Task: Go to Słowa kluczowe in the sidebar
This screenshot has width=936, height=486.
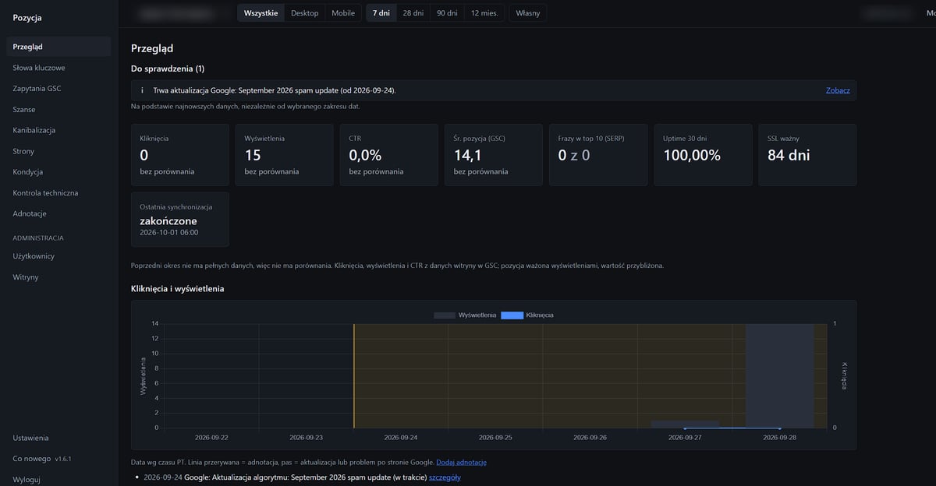Action: pos(59,68)
